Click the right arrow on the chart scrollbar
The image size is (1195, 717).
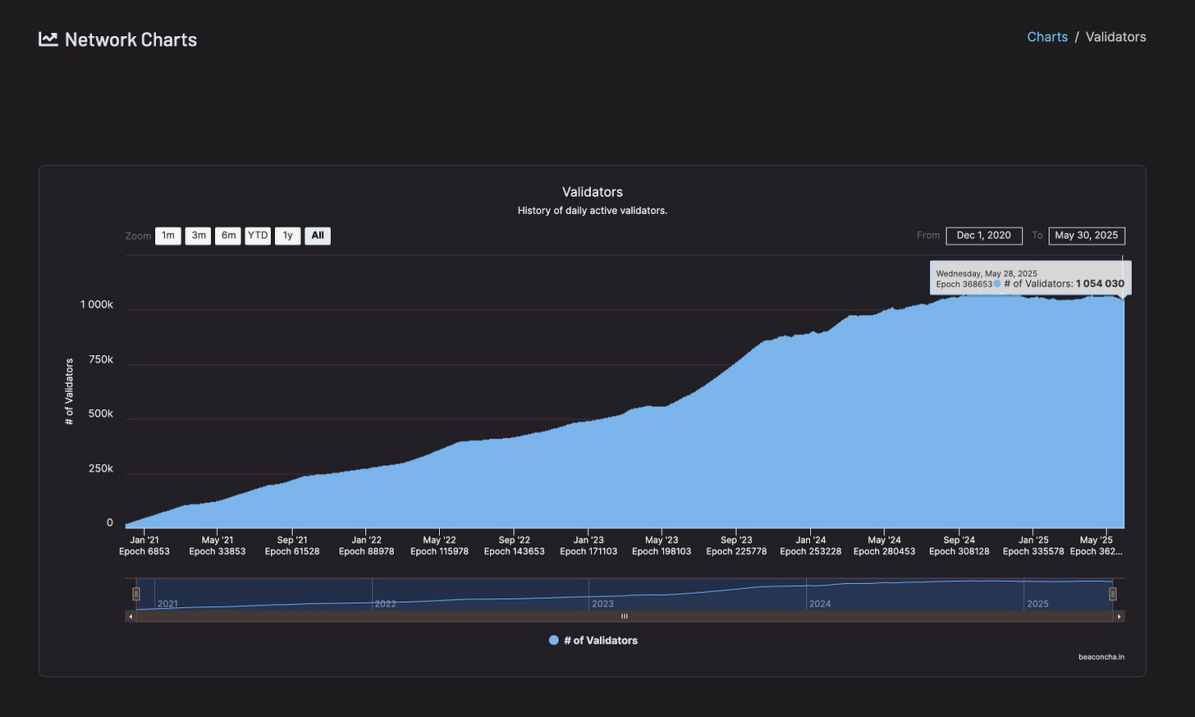pos(1119,615)
